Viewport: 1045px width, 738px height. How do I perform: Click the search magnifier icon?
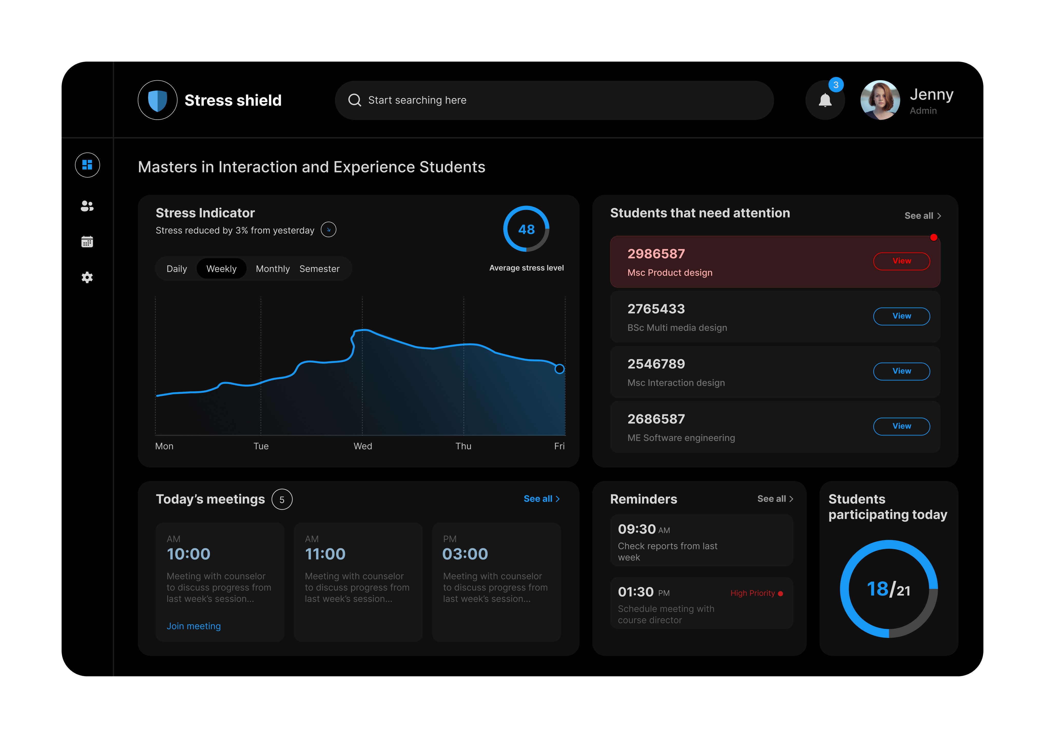coord(355,100)
